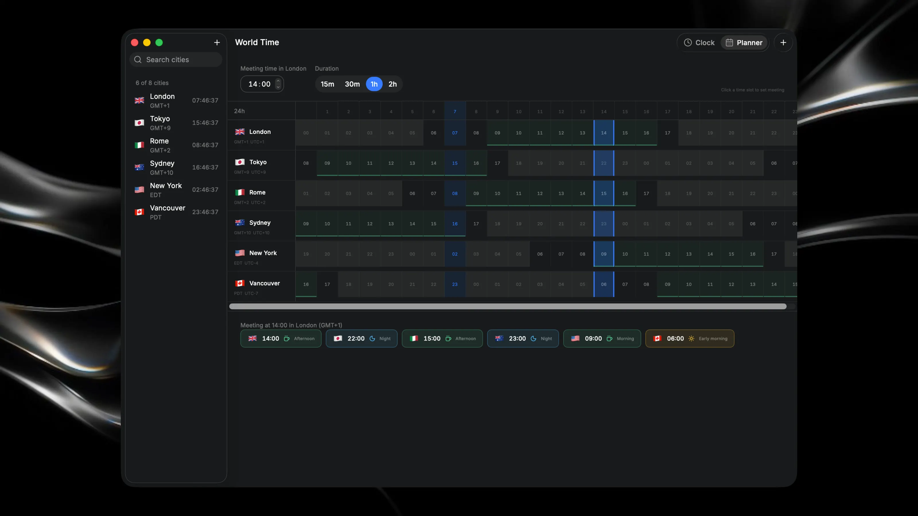Click the sun icon in 06:00 Early morning chip
This screenshot has height=516, width=918.
pyautogui.click(x=691, y=338)
